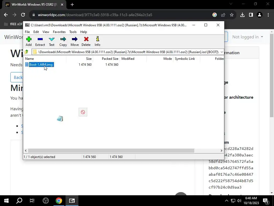Click the Delete toolbar button

pyautogui.click(x=86, y=41)
